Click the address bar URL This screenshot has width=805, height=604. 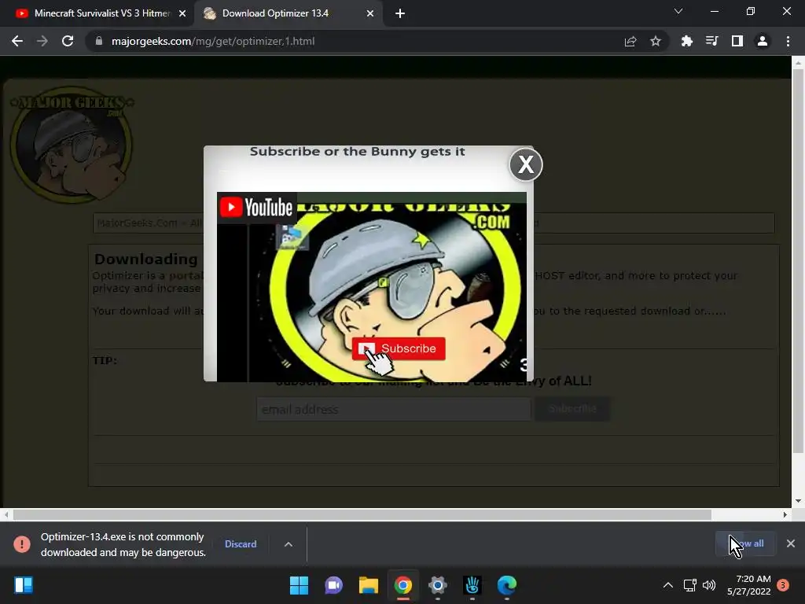click(x=213, y=41)
